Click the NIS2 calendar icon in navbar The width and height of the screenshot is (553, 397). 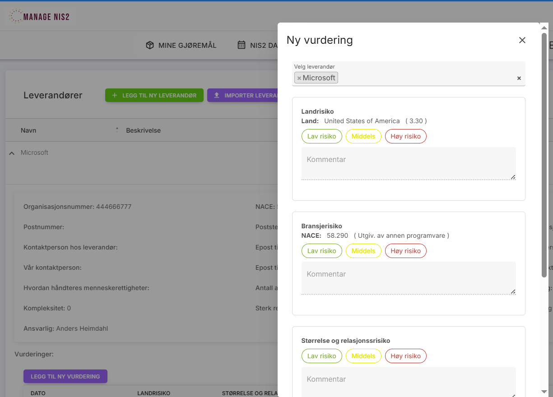tap(242, 45)
